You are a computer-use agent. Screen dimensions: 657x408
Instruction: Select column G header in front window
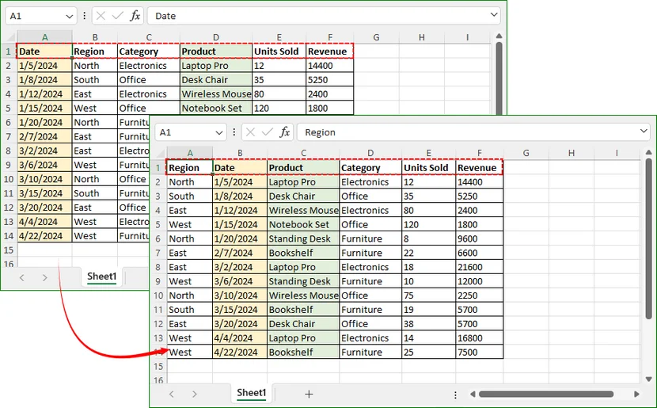point(526,153)
